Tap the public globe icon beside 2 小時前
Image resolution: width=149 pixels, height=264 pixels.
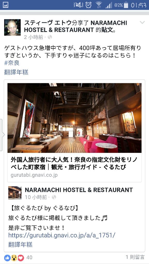click(50, 37)
